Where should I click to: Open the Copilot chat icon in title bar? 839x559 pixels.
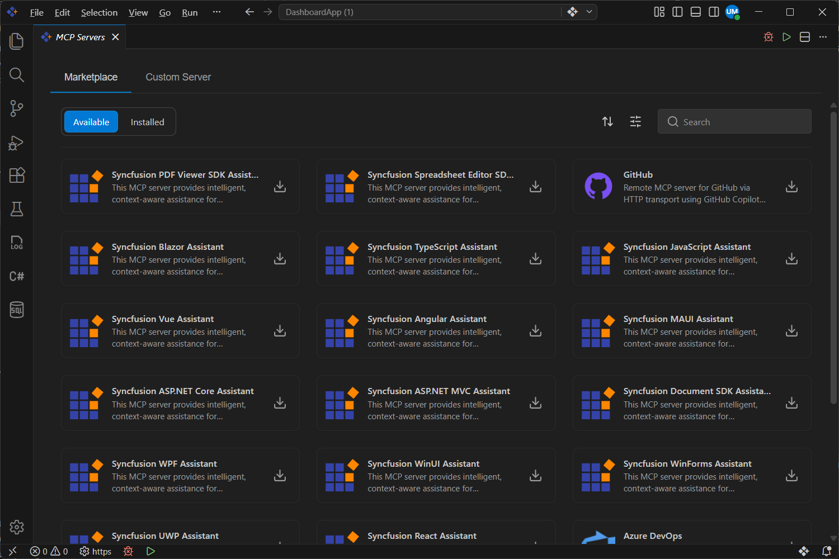point(572,12)
